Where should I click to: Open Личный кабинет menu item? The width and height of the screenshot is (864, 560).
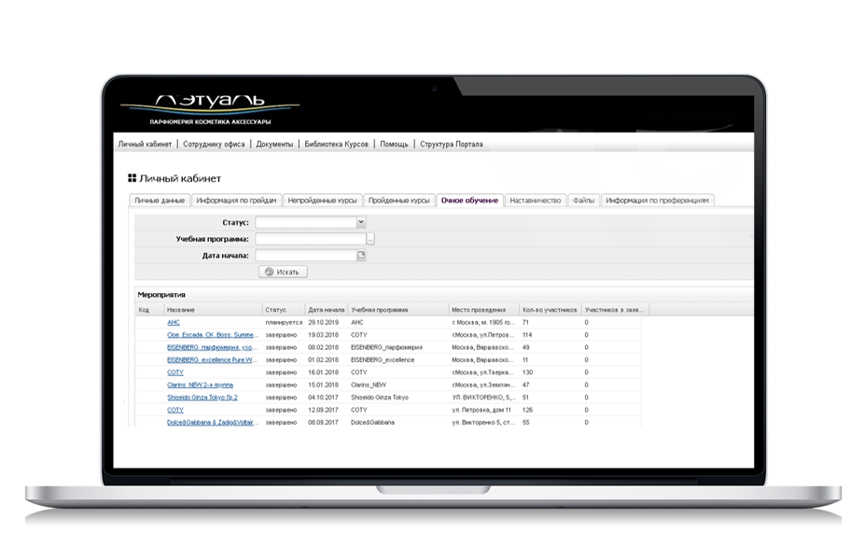tap(145, 144)
